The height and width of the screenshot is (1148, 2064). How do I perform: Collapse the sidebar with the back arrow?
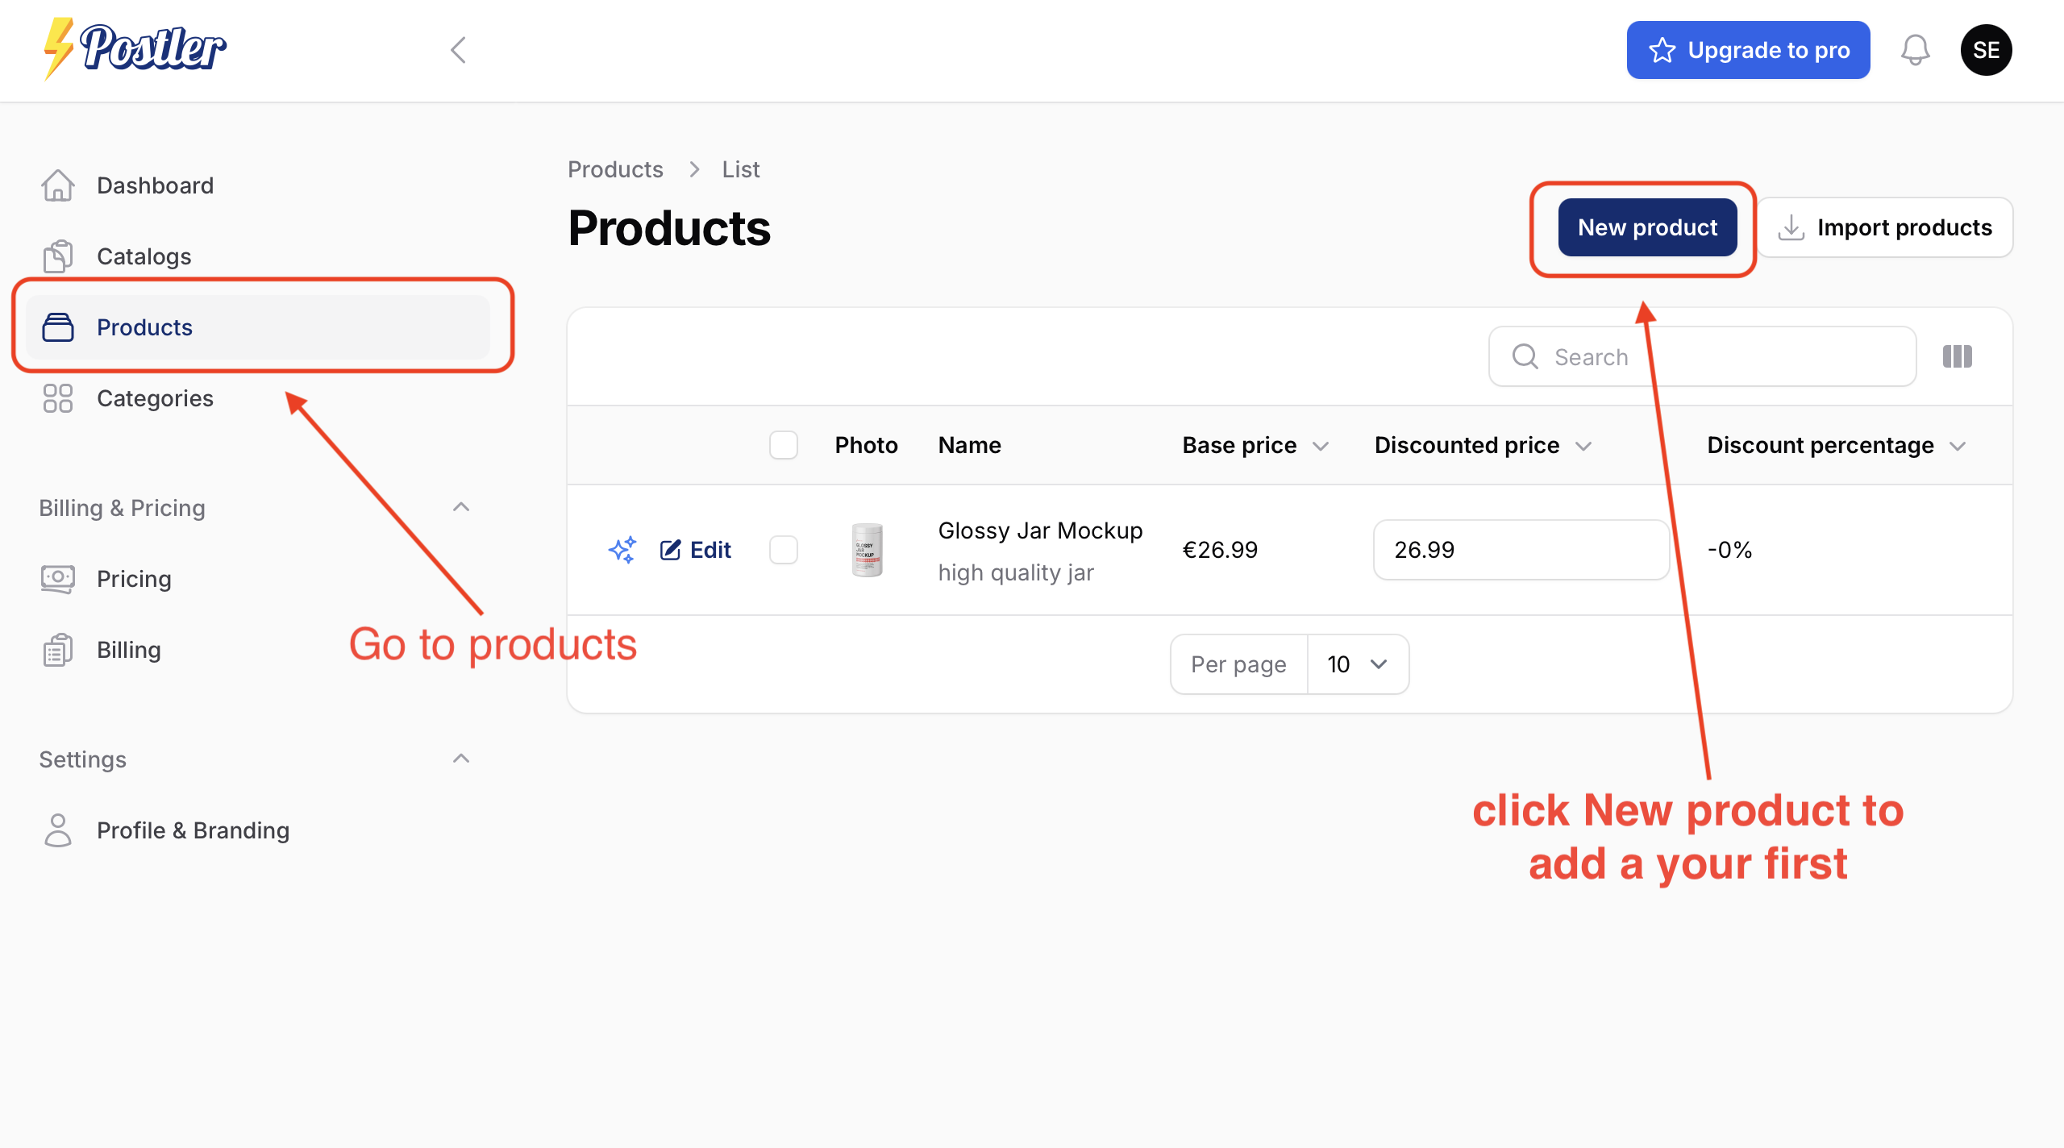pyautogui.click(x=457, y=49)
